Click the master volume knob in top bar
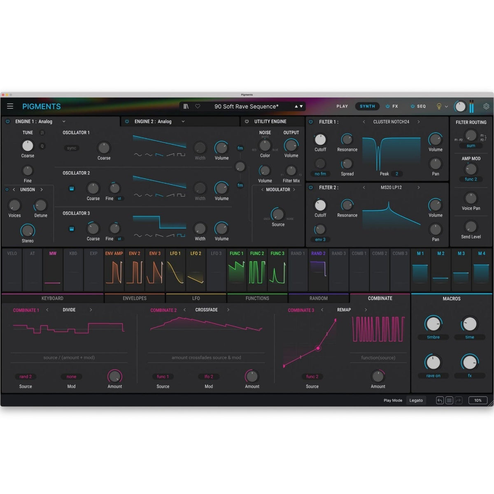 460,107
